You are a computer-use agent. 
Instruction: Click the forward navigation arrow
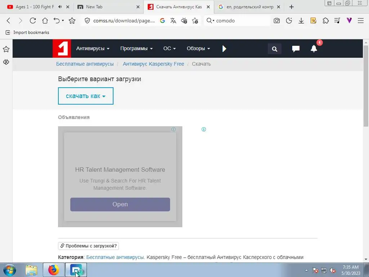coord(21,21)
